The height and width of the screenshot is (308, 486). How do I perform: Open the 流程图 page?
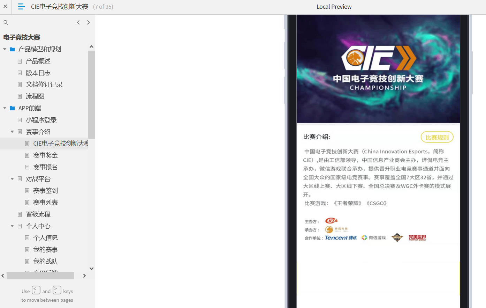[x=35, y=96]
